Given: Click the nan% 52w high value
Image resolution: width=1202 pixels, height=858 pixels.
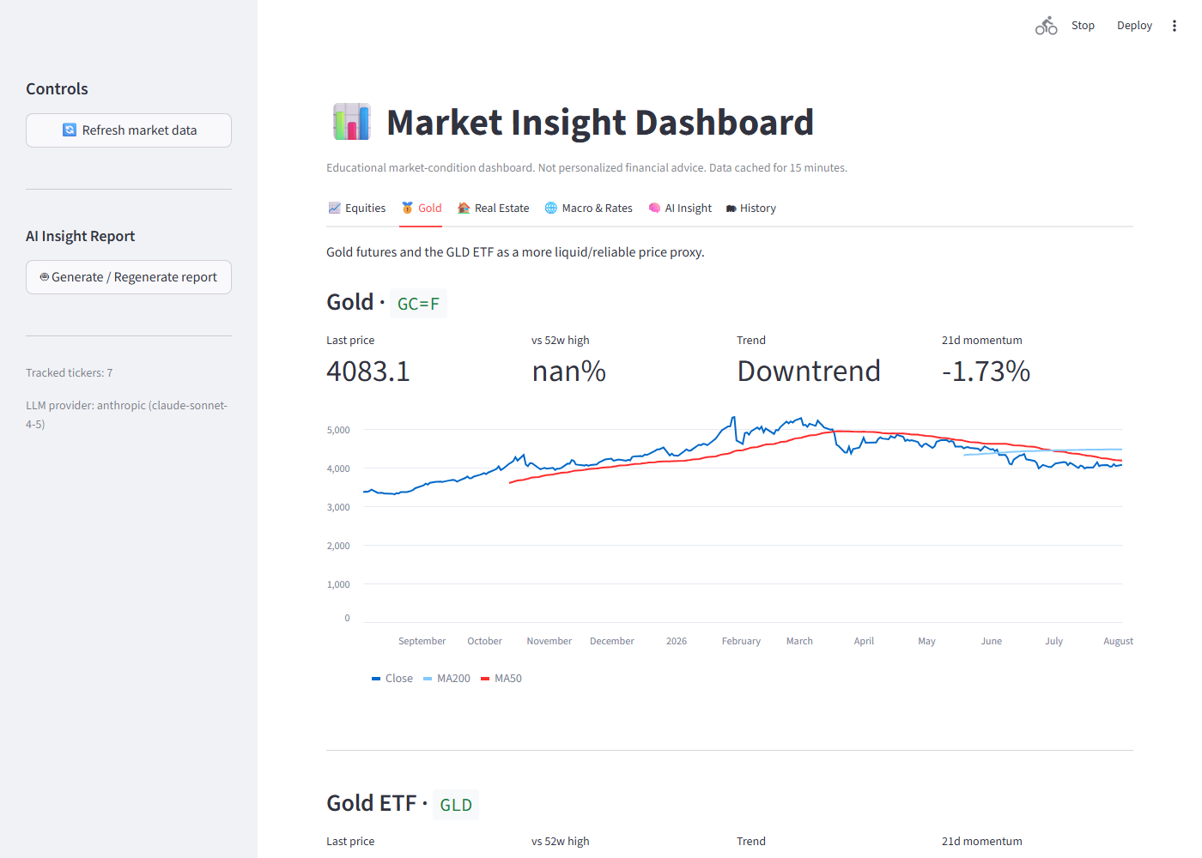Looking at the screenshot, I should tap(568, 372).
